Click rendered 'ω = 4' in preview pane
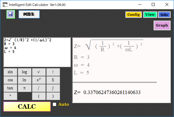Screen dimensions: 174x117 coord(82,65)
